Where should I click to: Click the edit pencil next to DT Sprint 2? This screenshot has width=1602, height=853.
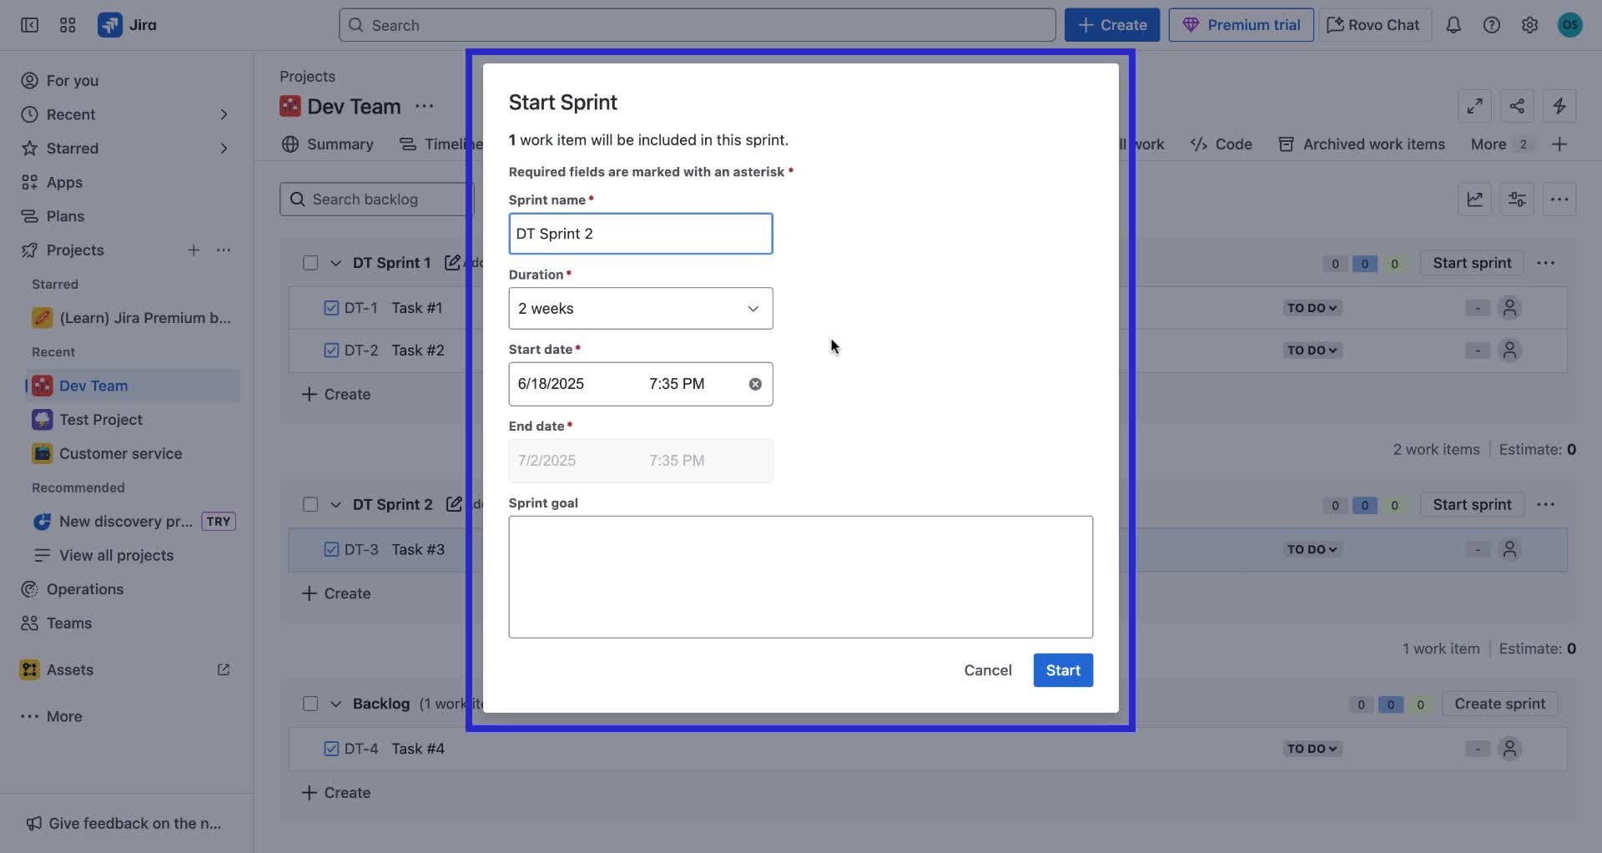[455, 504]
